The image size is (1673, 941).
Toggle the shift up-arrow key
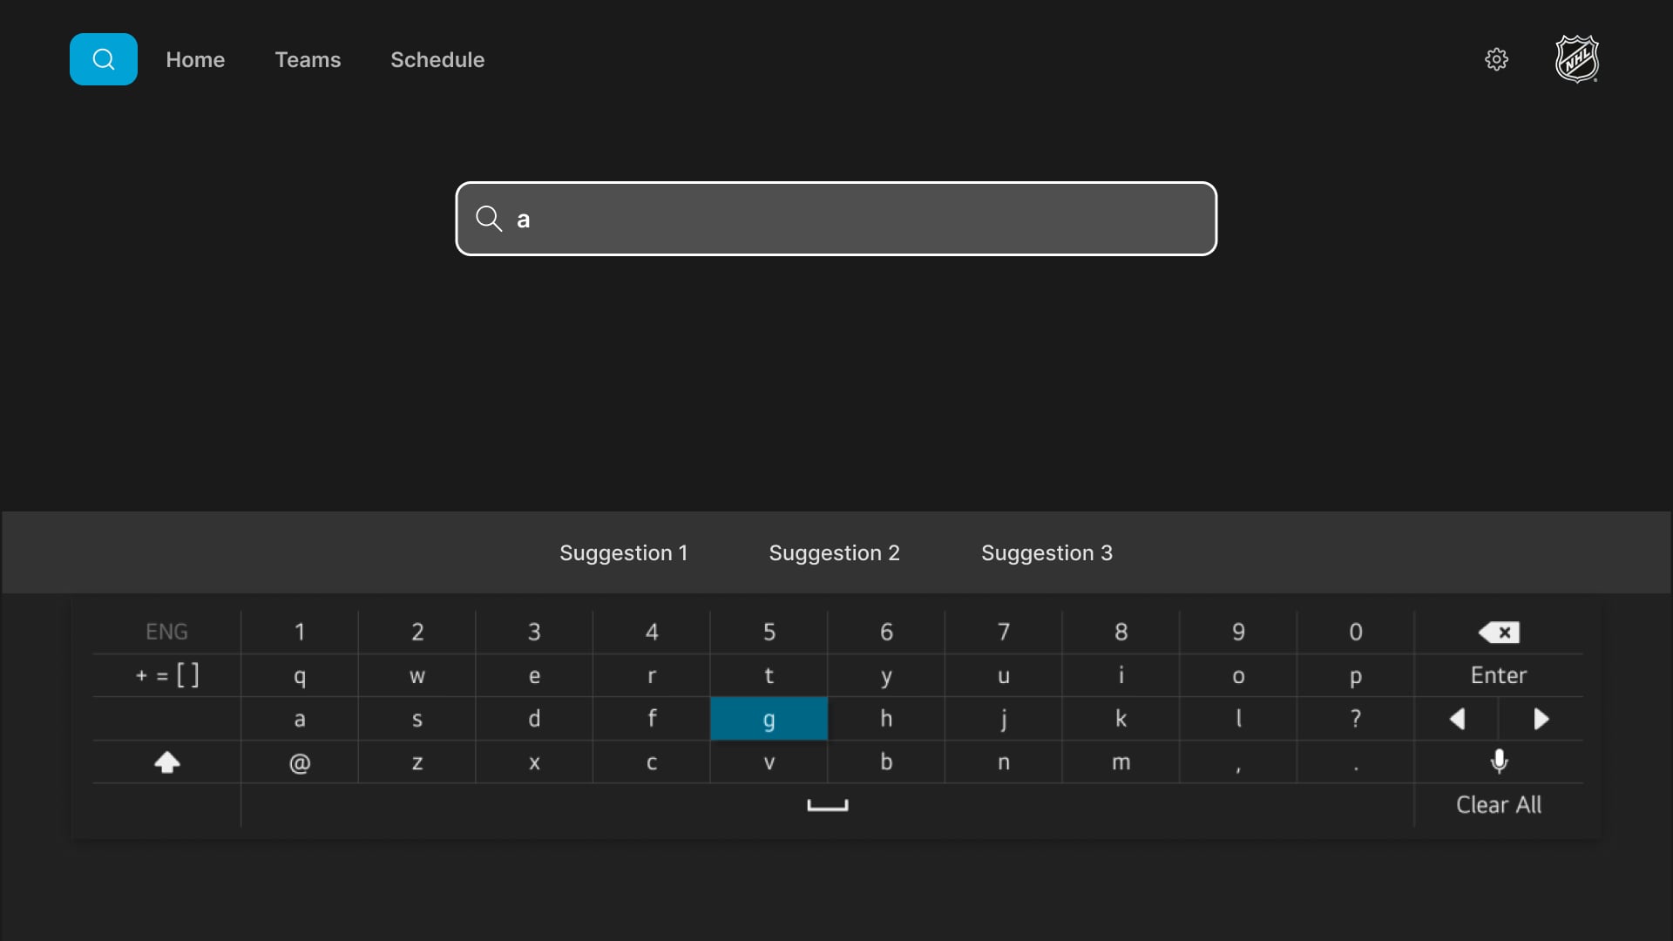click(x=166, y=762)
